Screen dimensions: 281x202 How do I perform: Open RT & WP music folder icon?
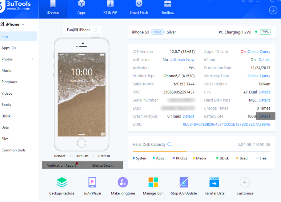(x=110, y=4)
